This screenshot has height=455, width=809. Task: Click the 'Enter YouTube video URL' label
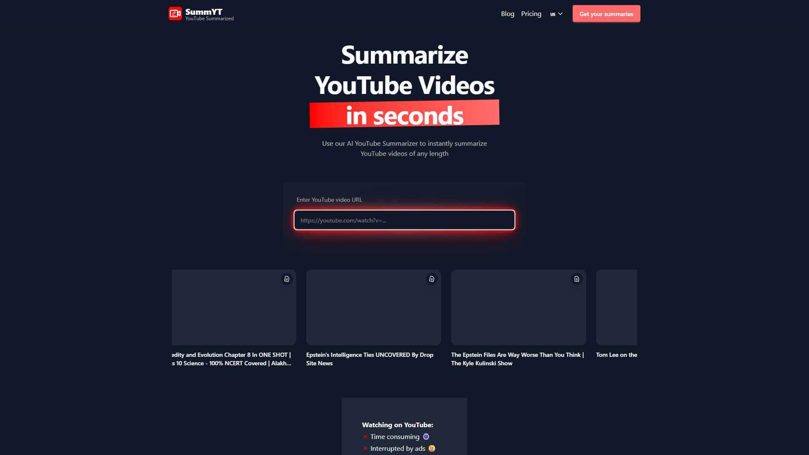pos(329,200)
